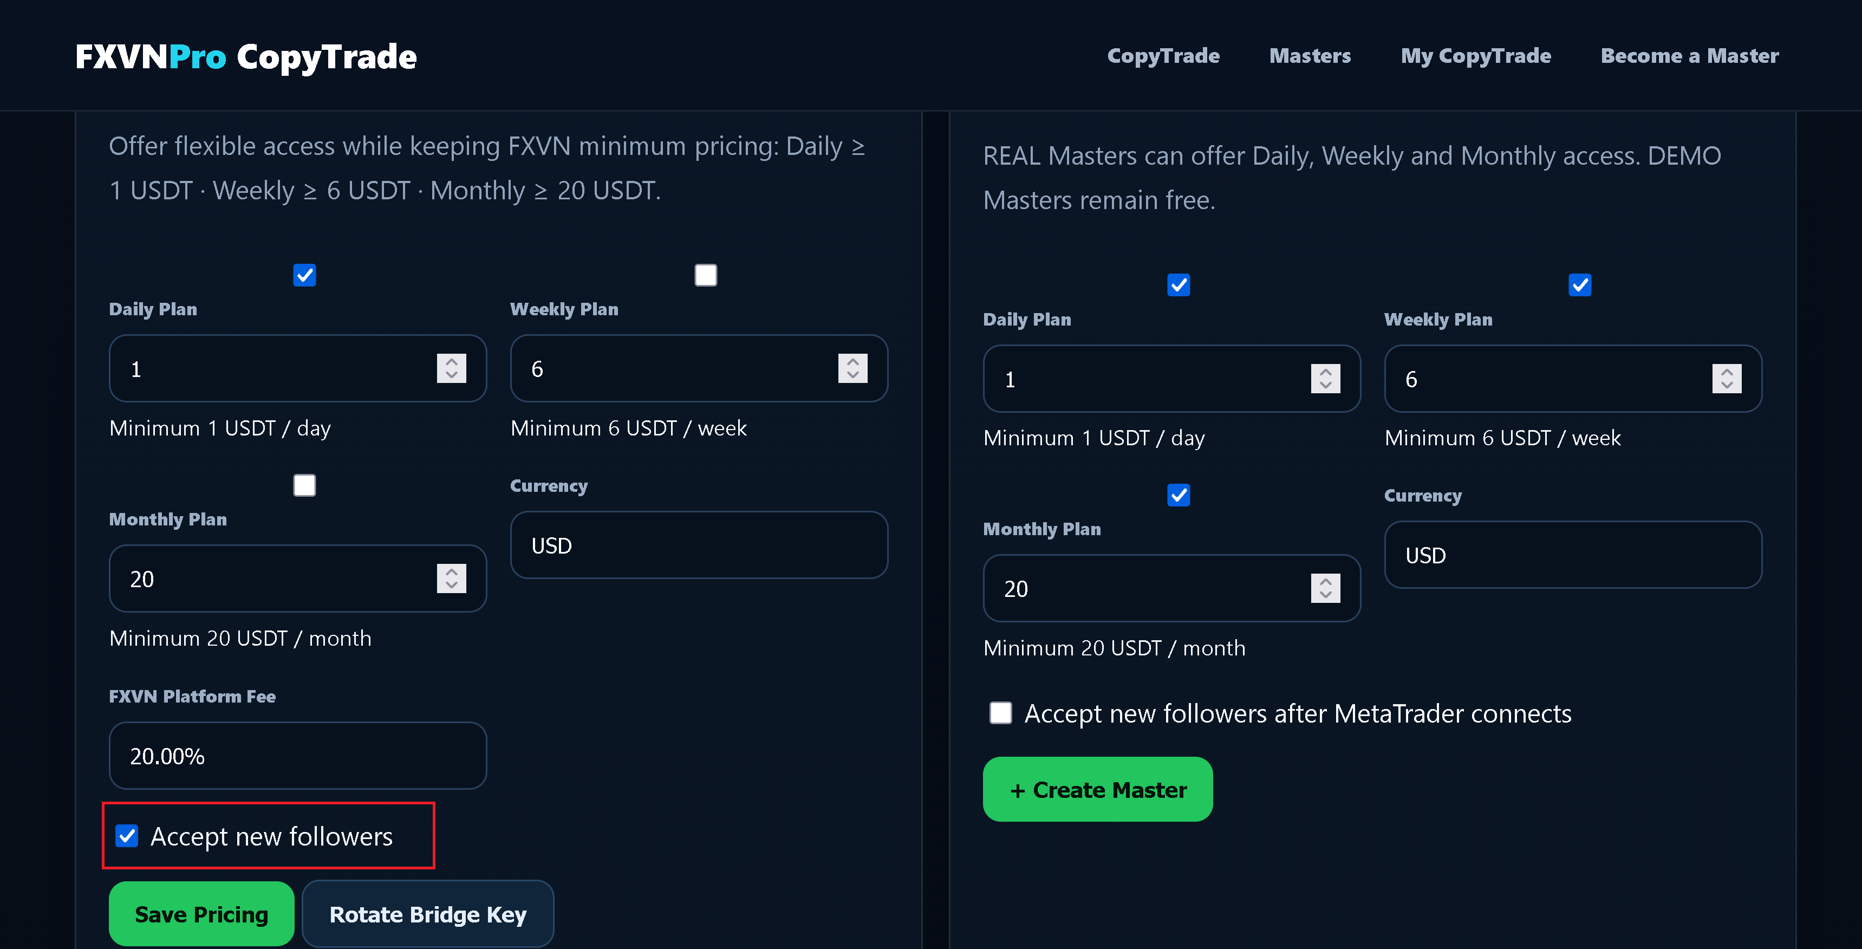
Task: Click the right Monthly Plan price stepper
Action: pyautogui.click(x=1325, y=588)
